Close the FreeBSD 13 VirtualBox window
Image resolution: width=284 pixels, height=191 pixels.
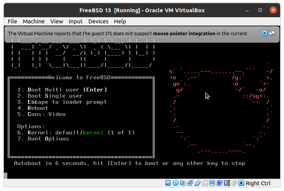tap(273, 10)
